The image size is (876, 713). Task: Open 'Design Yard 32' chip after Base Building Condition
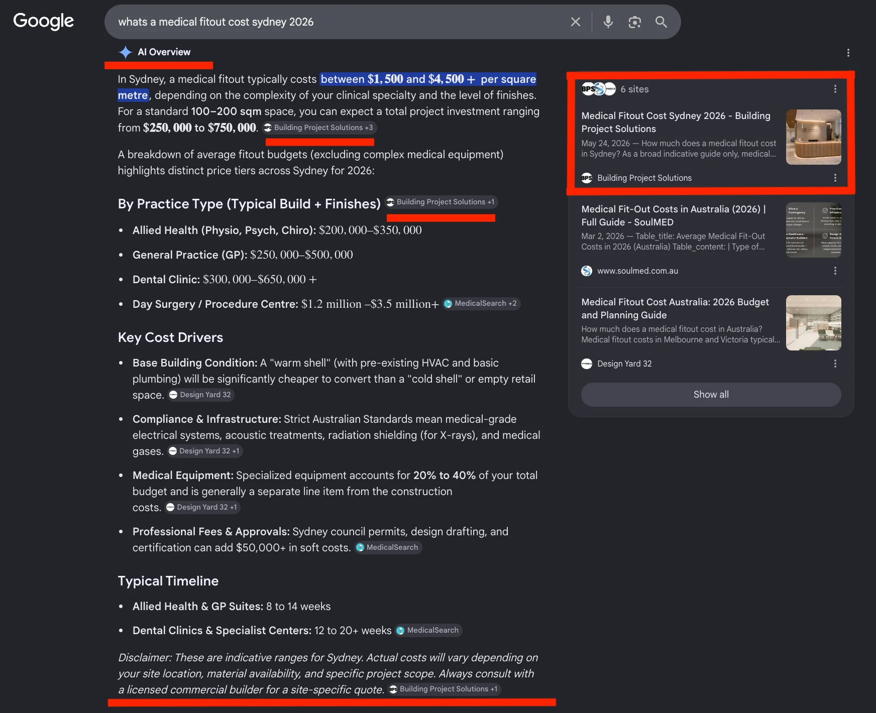200,395
